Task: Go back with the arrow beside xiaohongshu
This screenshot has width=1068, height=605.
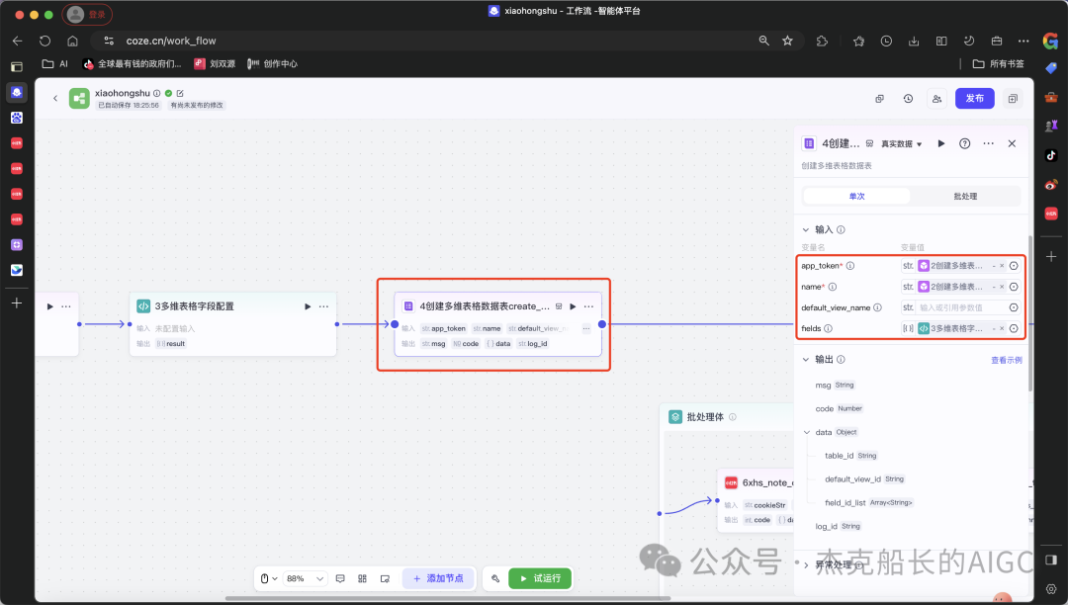Action: click(x=55, y=99)
